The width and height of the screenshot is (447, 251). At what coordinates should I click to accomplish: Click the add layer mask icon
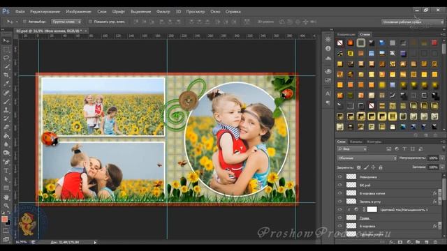pyautogui.click(x=400, y=242)
